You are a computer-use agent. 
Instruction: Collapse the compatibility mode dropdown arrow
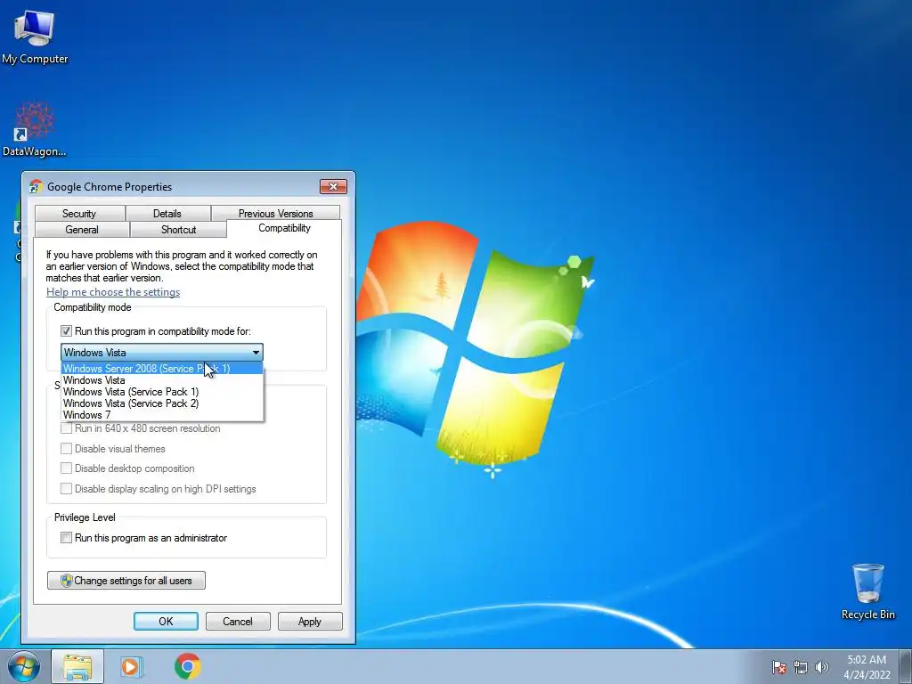pos(256,352)
